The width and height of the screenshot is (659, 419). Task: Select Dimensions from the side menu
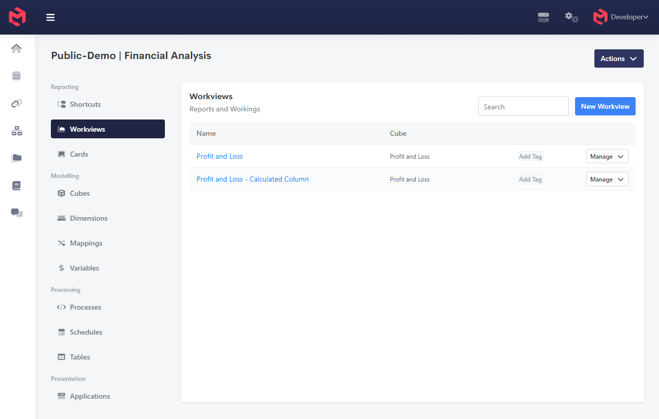(x=89, y=218)
